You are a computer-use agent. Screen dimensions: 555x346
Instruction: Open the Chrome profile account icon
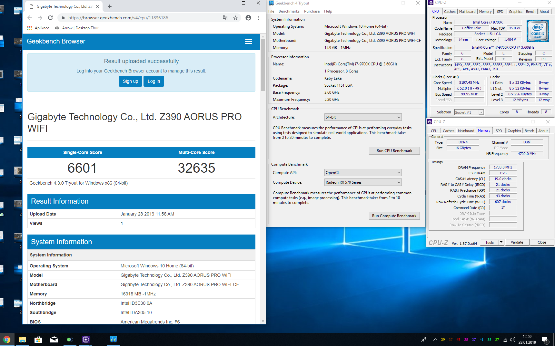coord(248,18)
